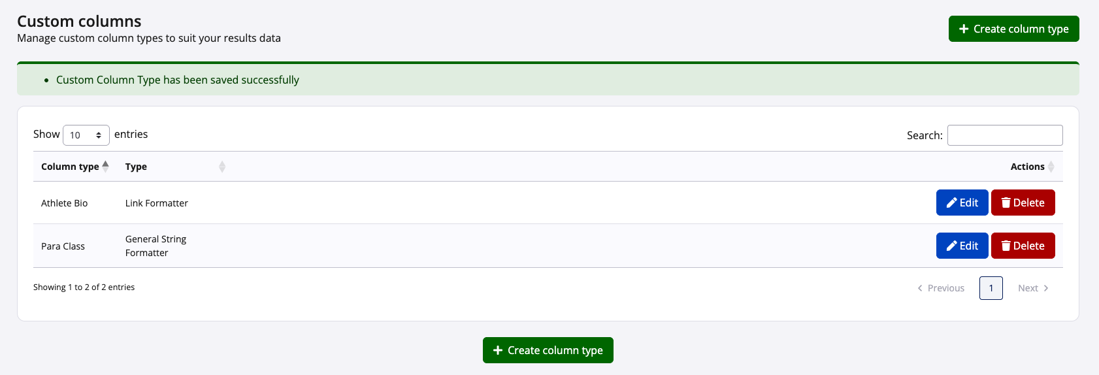Click plus icon in bottom Create column type

click(x=498, y=350)
